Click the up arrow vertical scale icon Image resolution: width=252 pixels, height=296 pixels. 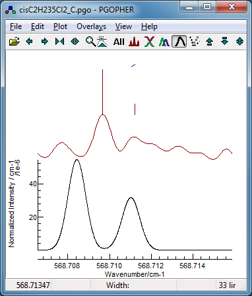pos(210,42)
